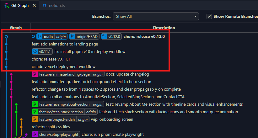Toggle the Show Remote Branches checkbox

(x=209, y=16)
